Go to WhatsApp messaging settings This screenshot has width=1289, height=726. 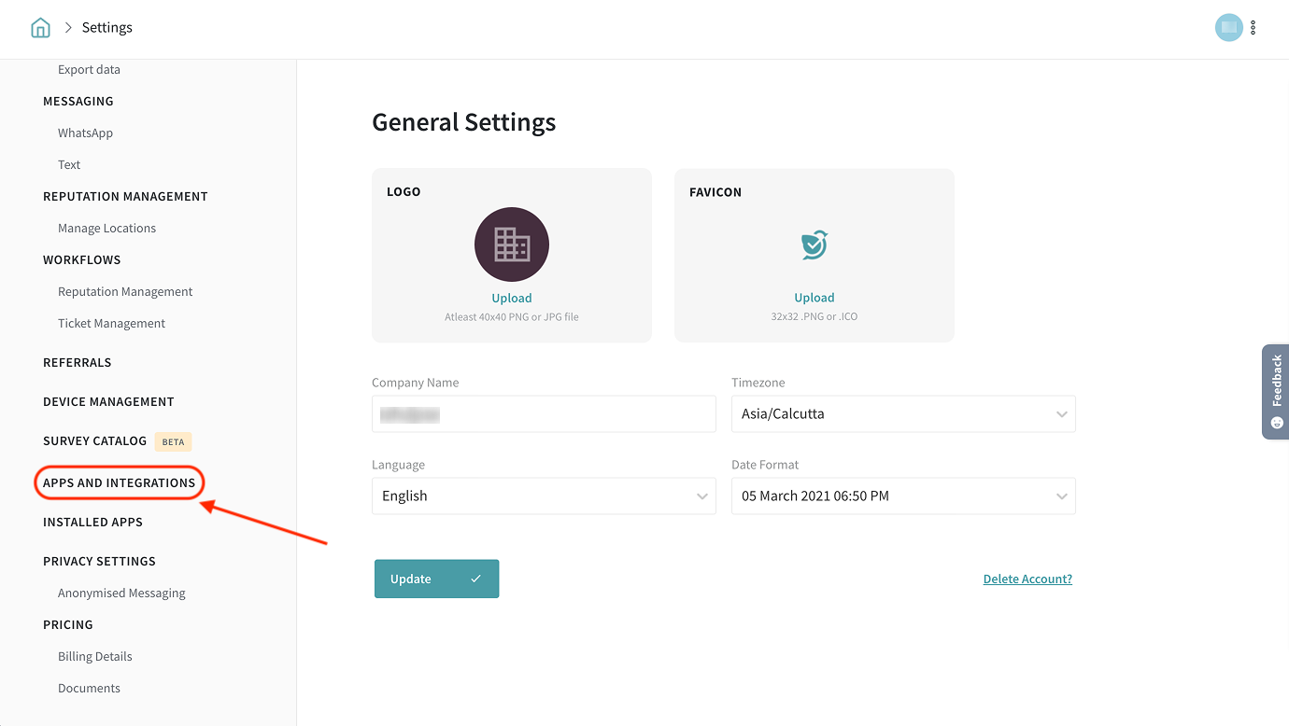85,133
